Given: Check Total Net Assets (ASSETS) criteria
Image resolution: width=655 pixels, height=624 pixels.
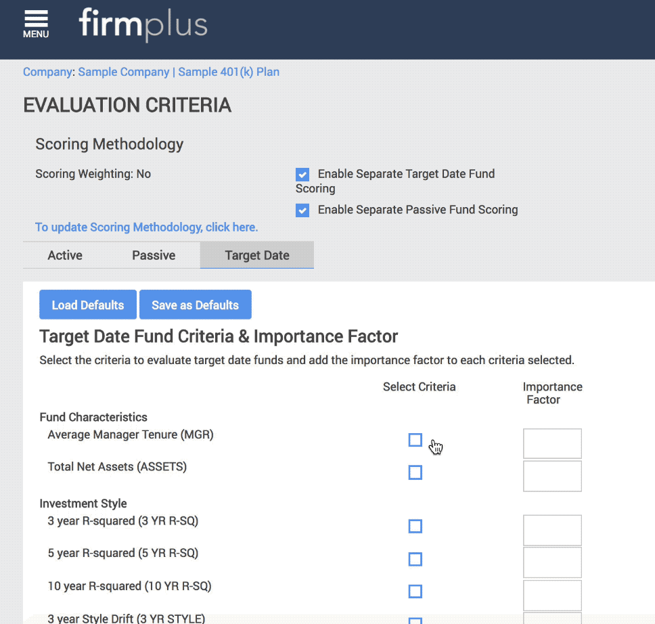Looking at the screenshot, I should point(415,472).
